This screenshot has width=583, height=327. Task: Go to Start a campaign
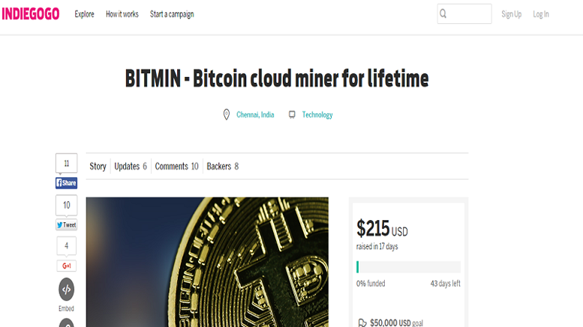coord(172,14)
